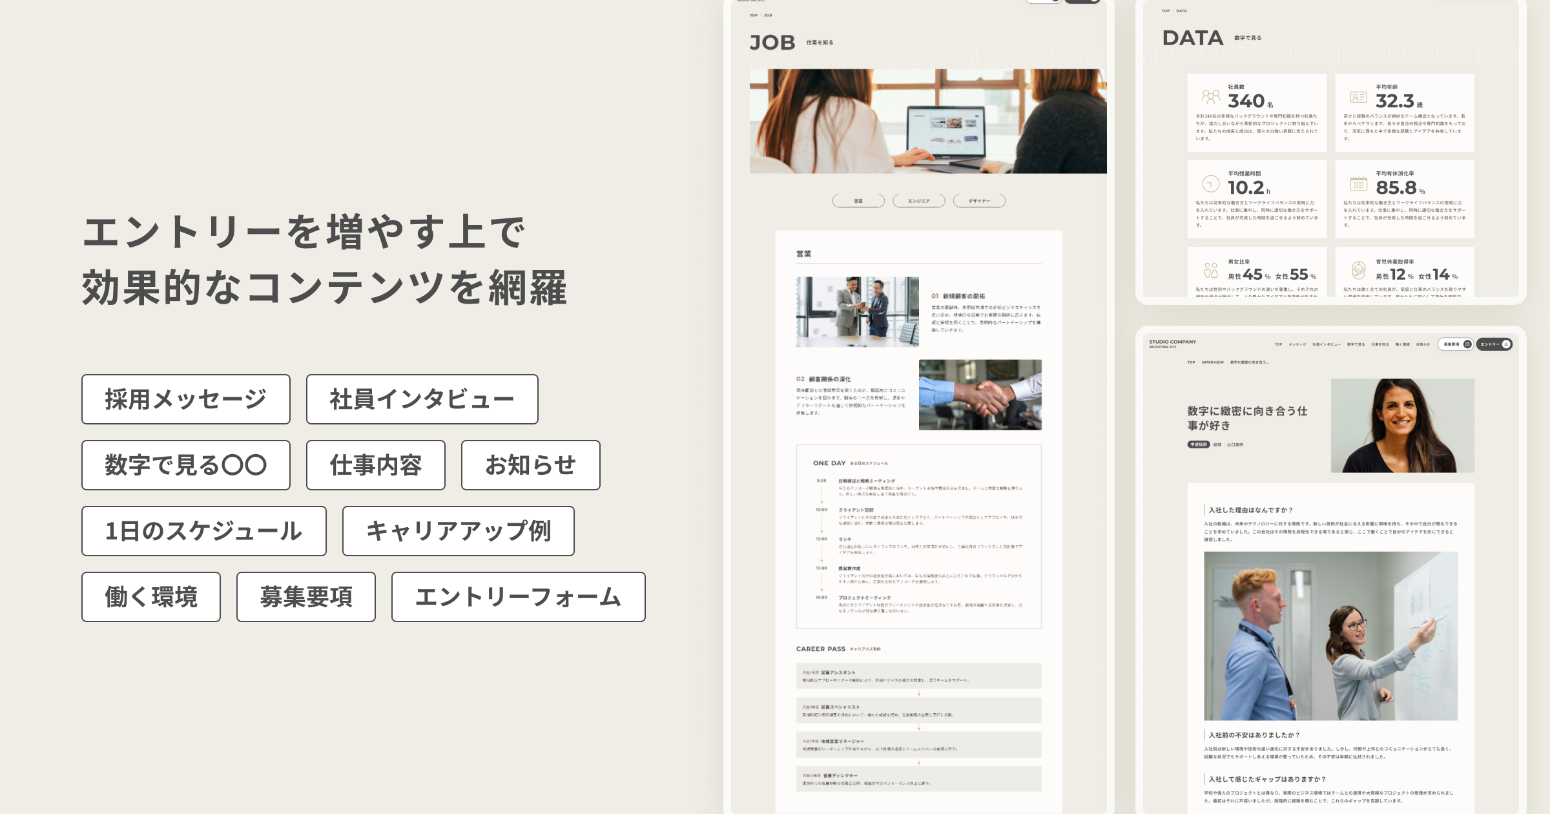This screenshot has height=814, width=1550.
Task: Click the 育児休業取得率 baby icon
Action: click(x=1358, y=270)
